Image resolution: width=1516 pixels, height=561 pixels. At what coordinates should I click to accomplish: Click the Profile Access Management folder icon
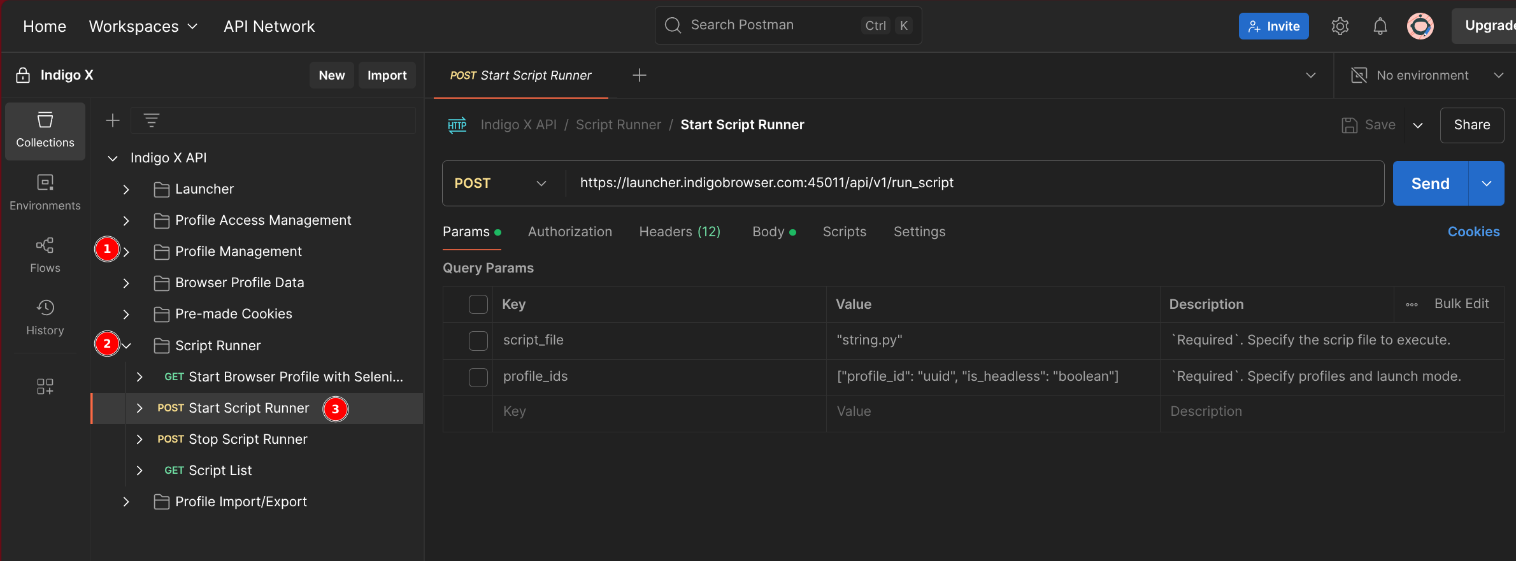coord(162,220)
